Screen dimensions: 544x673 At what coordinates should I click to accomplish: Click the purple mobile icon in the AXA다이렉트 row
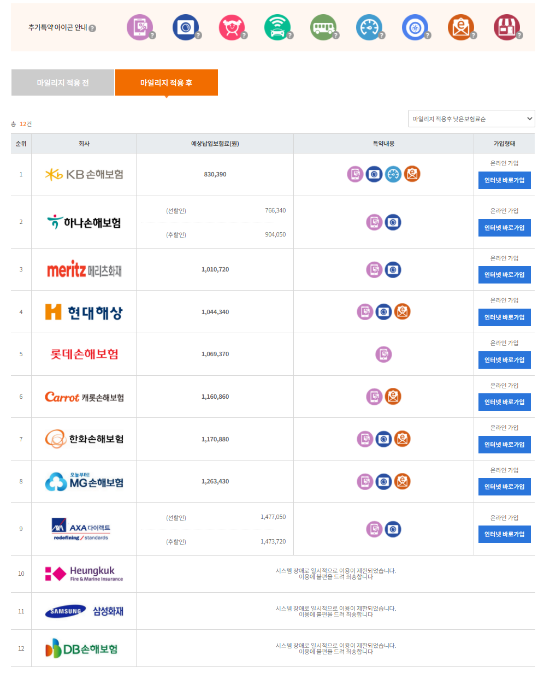point(374,529)
